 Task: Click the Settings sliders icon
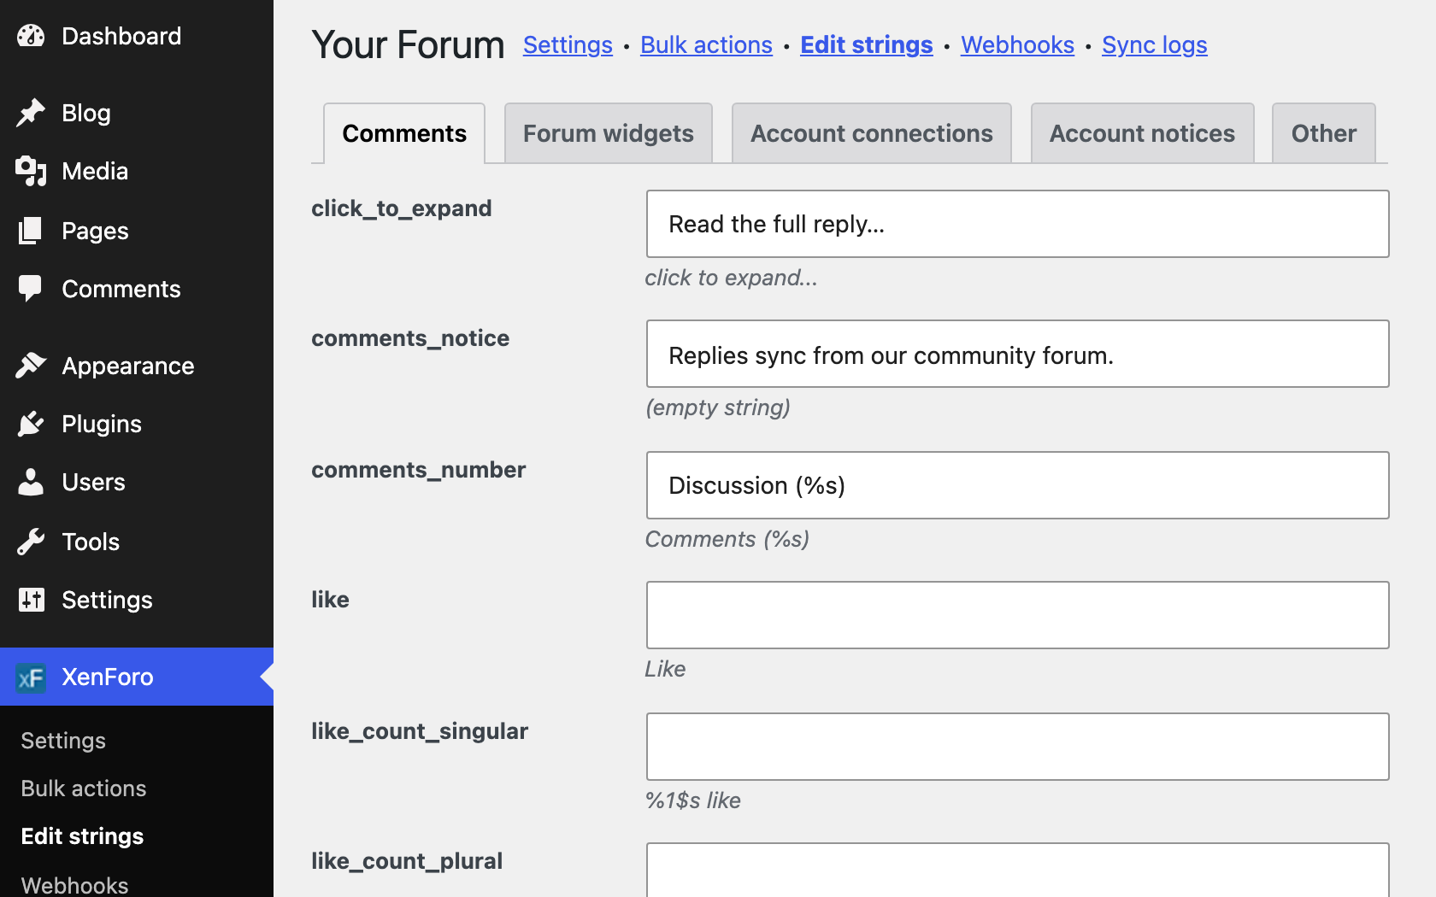31,600
